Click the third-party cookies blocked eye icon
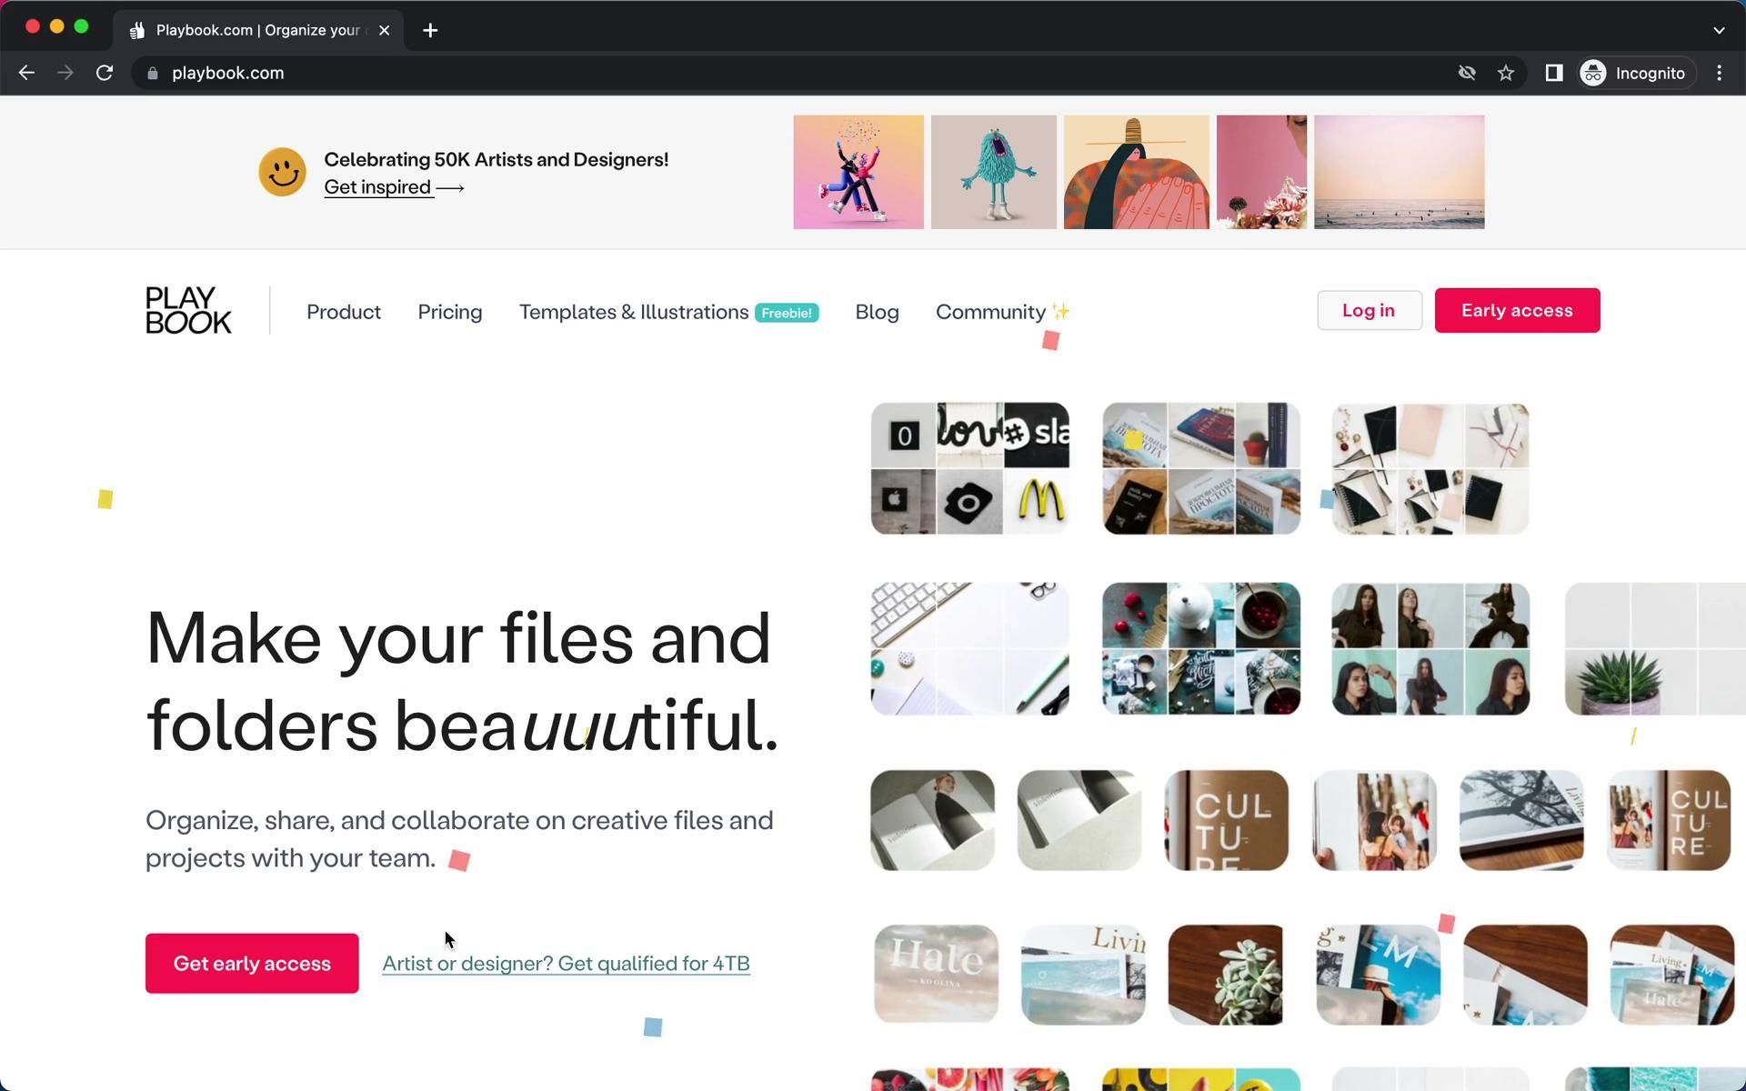This screenshot has height=1091, width=1746. pyautogui.click(x=1466, y=73)
